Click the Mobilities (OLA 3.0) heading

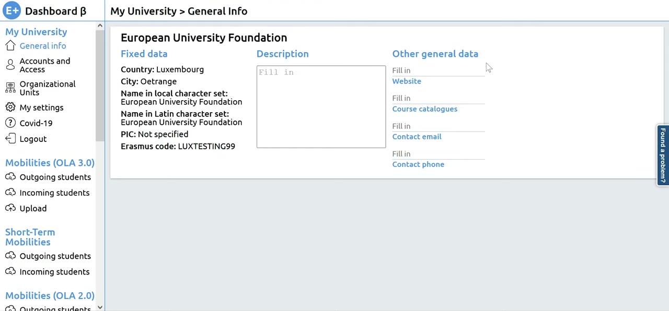(x=50, y=163)
